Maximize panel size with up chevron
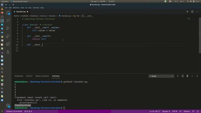Viewport: 201px width, 113px height. pos(192,76)
